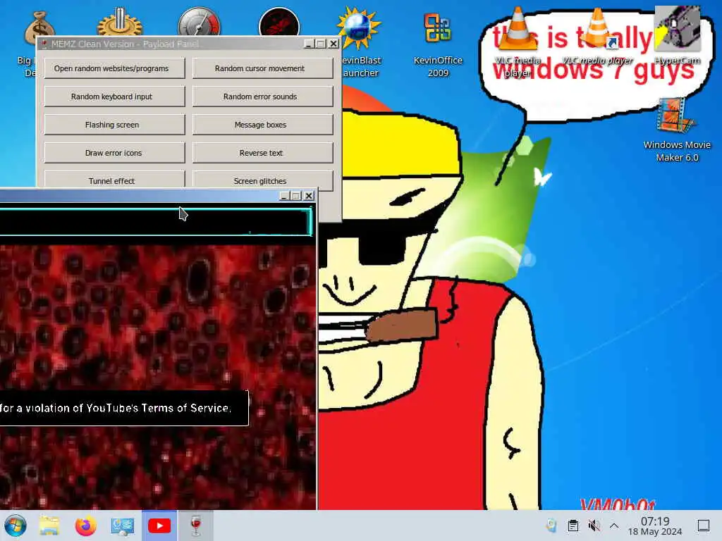Click the muted volume tray icon
This screenshot has width=722, height=541.
coord(594,526)
